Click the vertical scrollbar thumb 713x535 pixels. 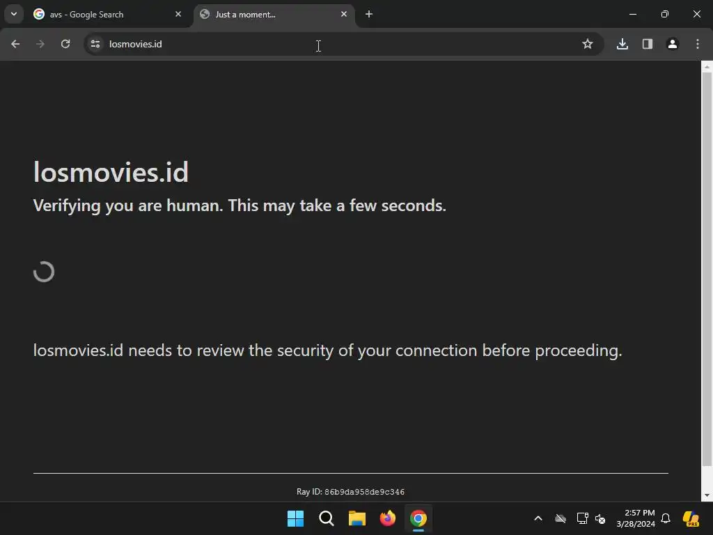pos(707,270)
